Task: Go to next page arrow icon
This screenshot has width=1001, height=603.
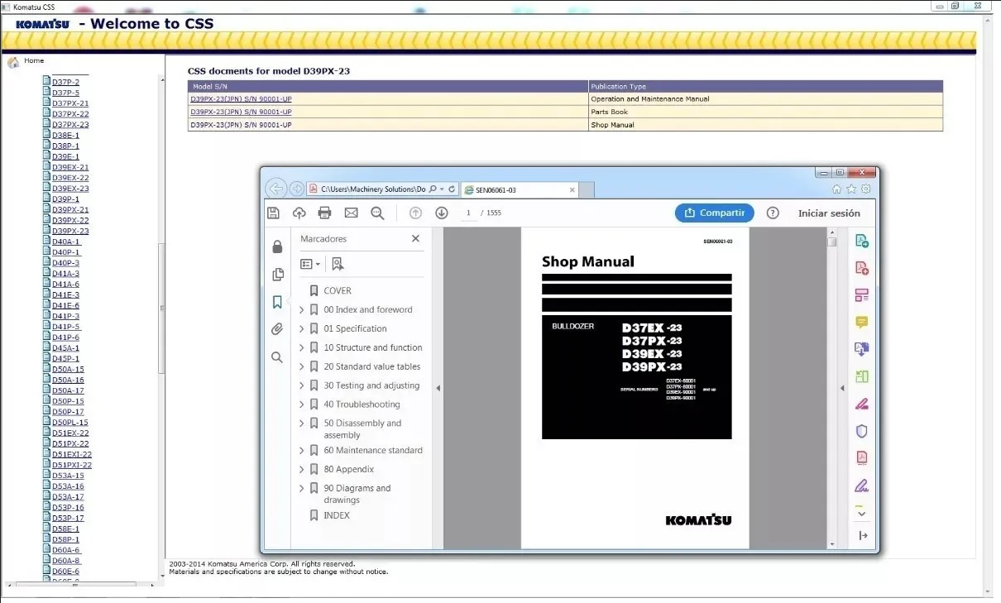Action: pyautogui.click(x=442, y=213)
